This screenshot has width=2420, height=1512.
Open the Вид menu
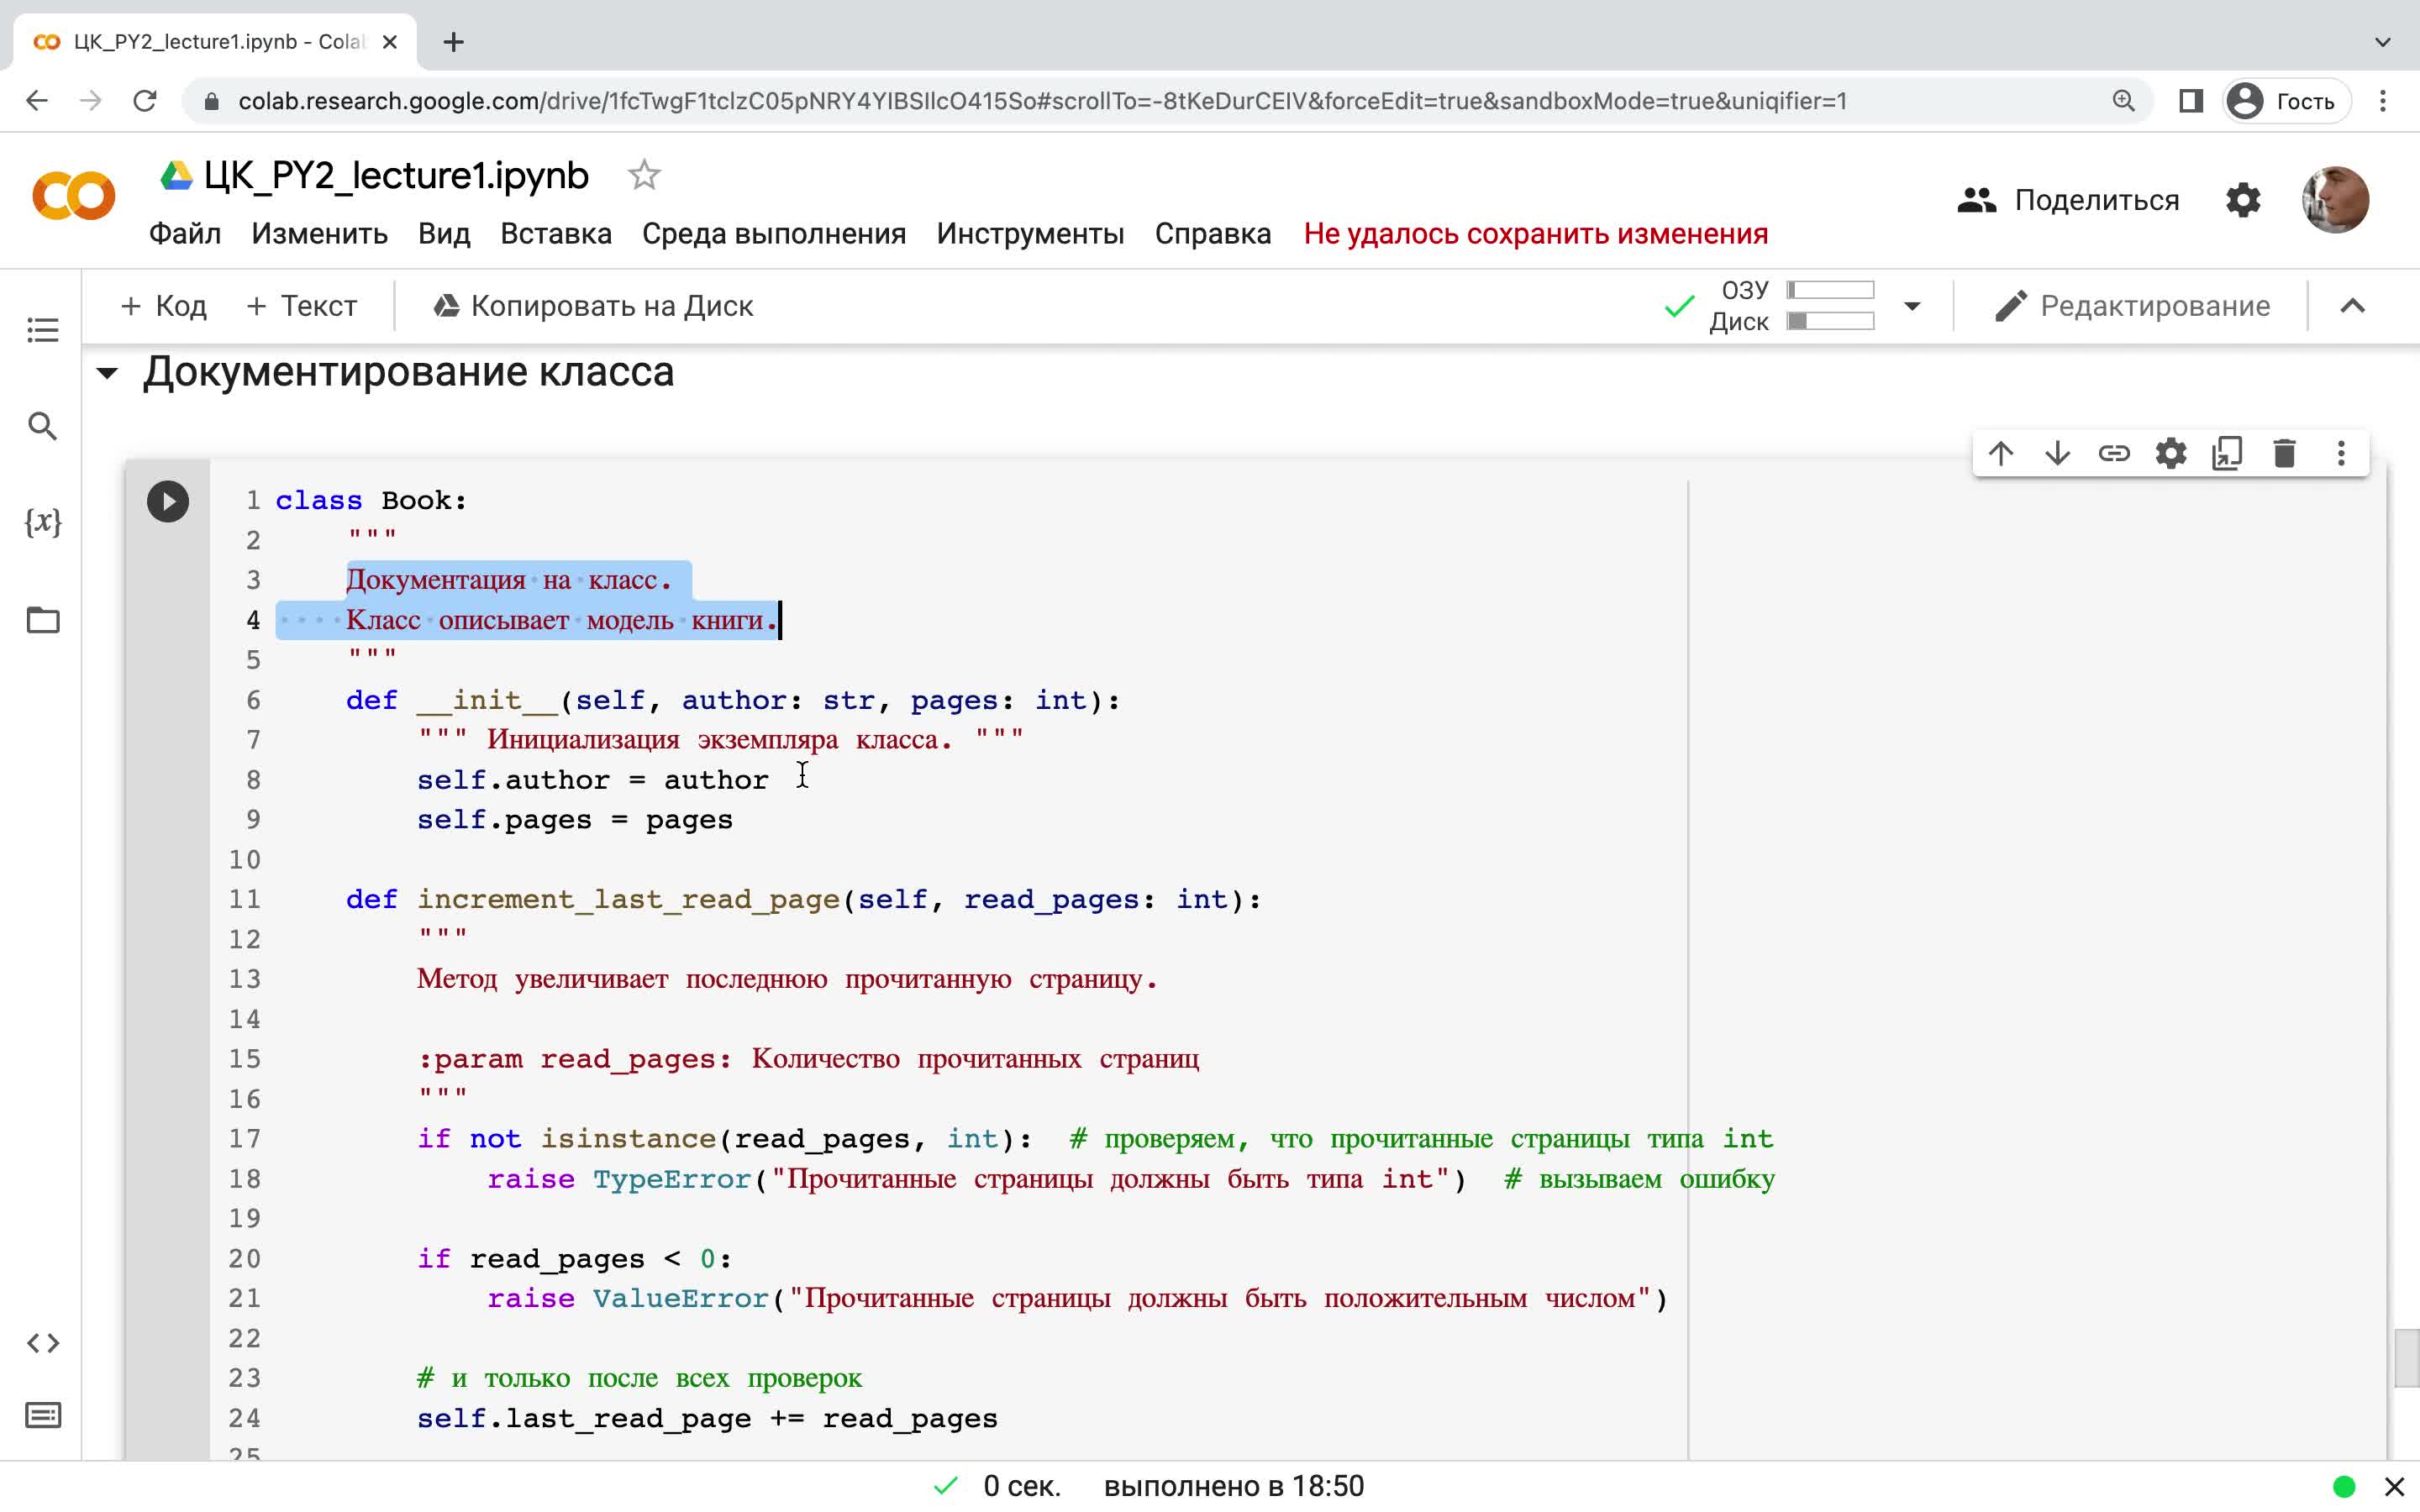click(x=444, y=234)
